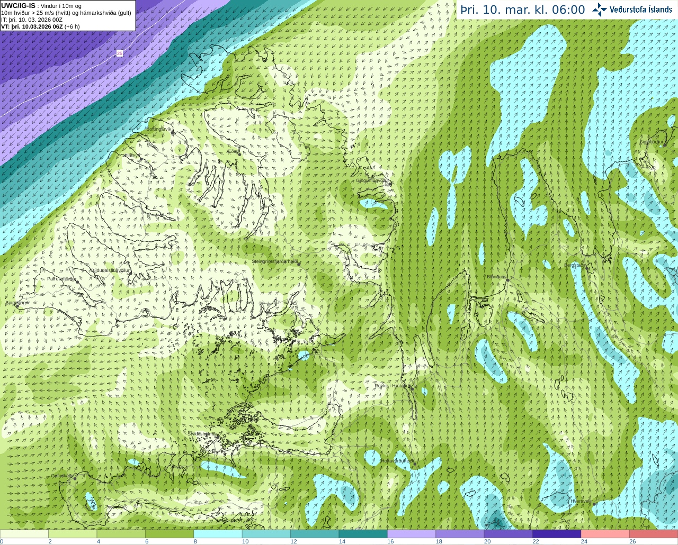Pick the 16–18 m/s lavender swatch
The image size is (678, 545).
click(x=412, y=534)
